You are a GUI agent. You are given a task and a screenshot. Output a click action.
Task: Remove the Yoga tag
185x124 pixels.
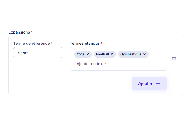(88, 54)
